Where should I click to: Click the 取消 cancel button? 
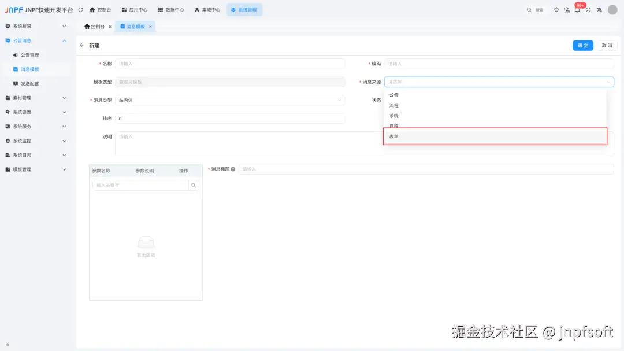click(x=607, y=45)
